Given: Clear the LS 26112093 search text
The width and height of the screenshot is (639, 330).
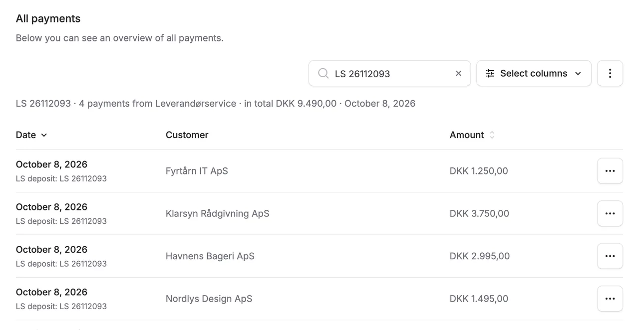Looking at the screenshot, I should [458, 73].
